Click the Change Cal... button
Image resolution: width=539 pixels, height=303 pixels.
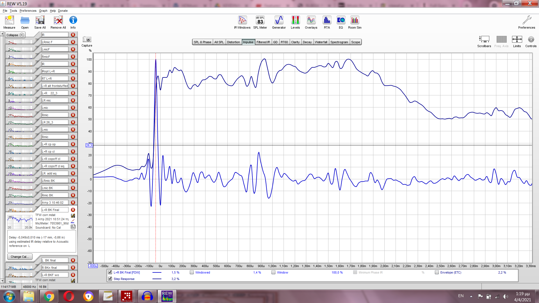point(20,257)
